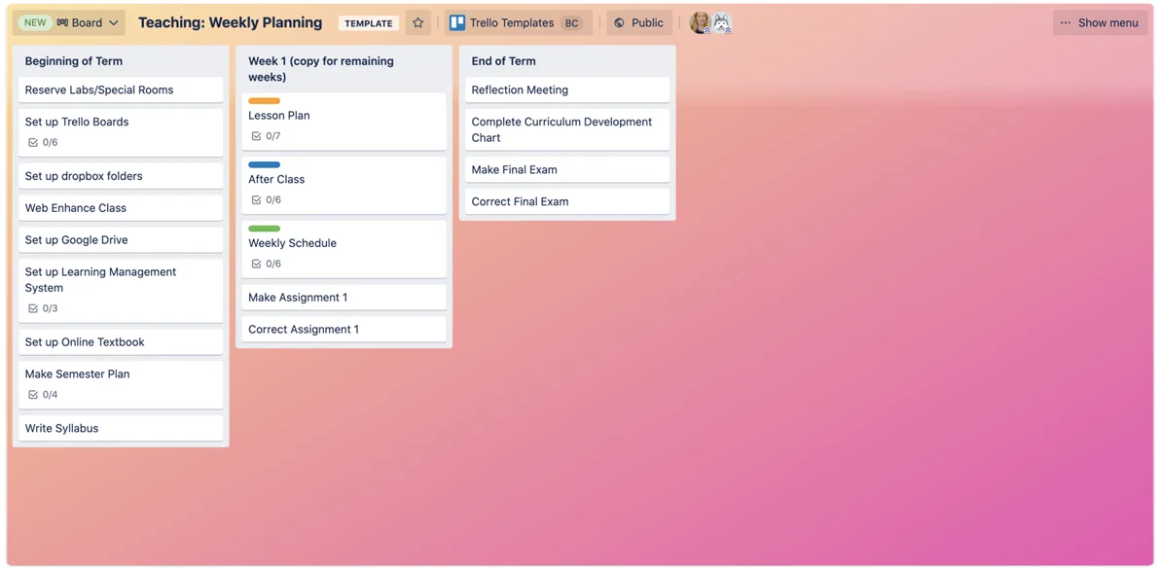Click the 0/3 checklist count badge
The image size is (1159, 568).
click(51, 308)
